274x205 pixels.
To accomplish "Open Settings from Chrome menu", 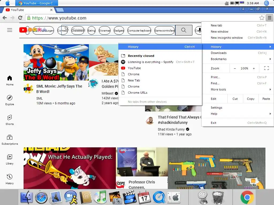I will pyautogui.click(x=237, y=108).
